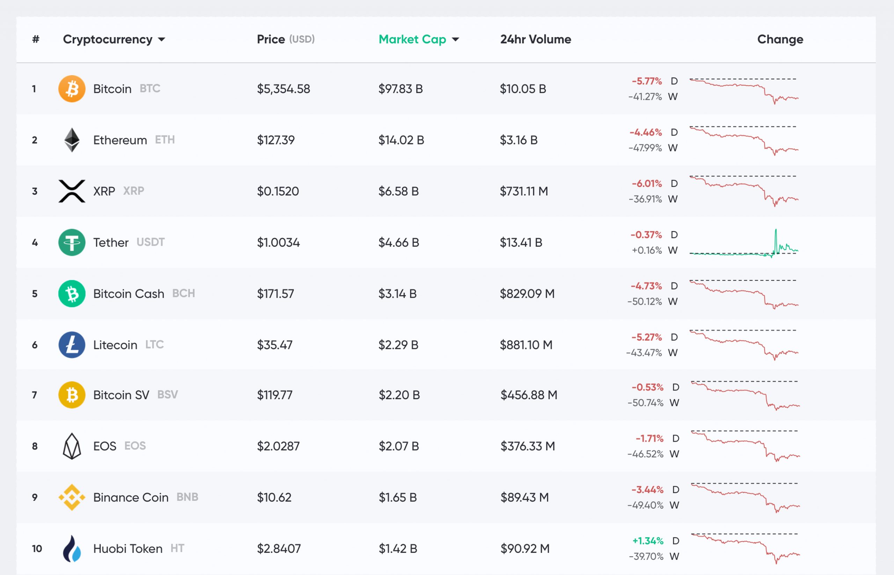Open the Litecoin name link
Image resolution: width=894 pixels, height=575 pixels.
point(115,345)
